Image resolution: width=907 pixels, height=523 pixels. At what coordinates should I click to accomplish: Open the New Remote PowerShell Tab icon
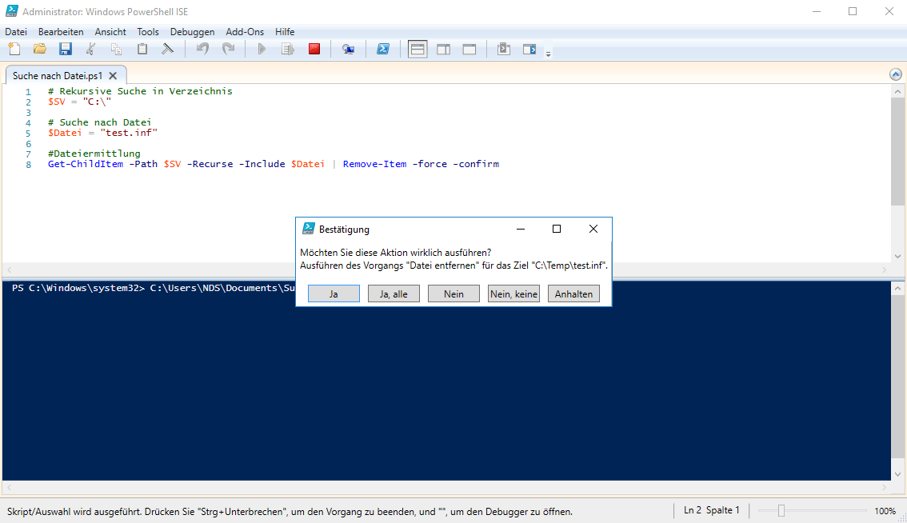click(348, 50)
